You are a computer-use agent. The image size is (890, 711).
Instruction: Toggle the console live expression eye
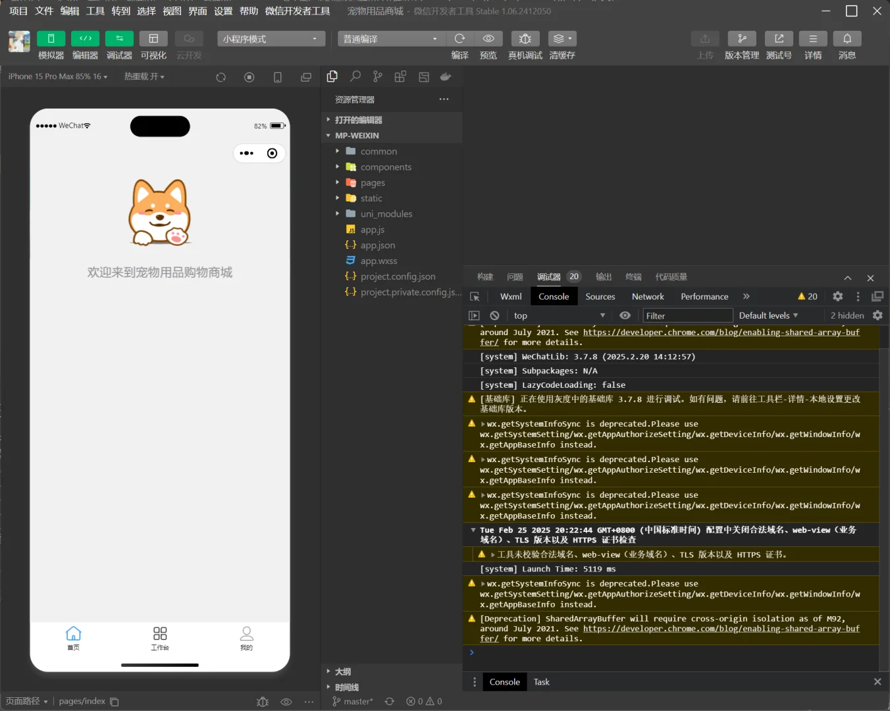[x=625, y=316]
